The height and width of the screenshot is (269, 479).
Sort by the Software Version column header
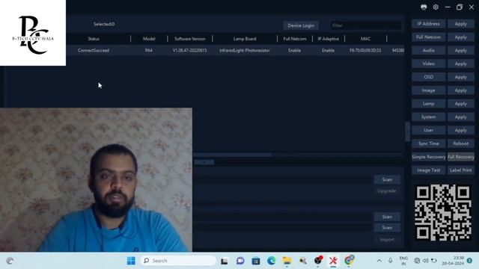click(x=189, y=39)
